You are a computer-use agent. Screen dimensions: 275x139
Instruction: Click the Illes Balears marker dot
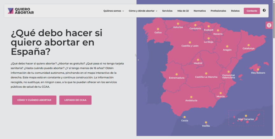coord(258,69)
